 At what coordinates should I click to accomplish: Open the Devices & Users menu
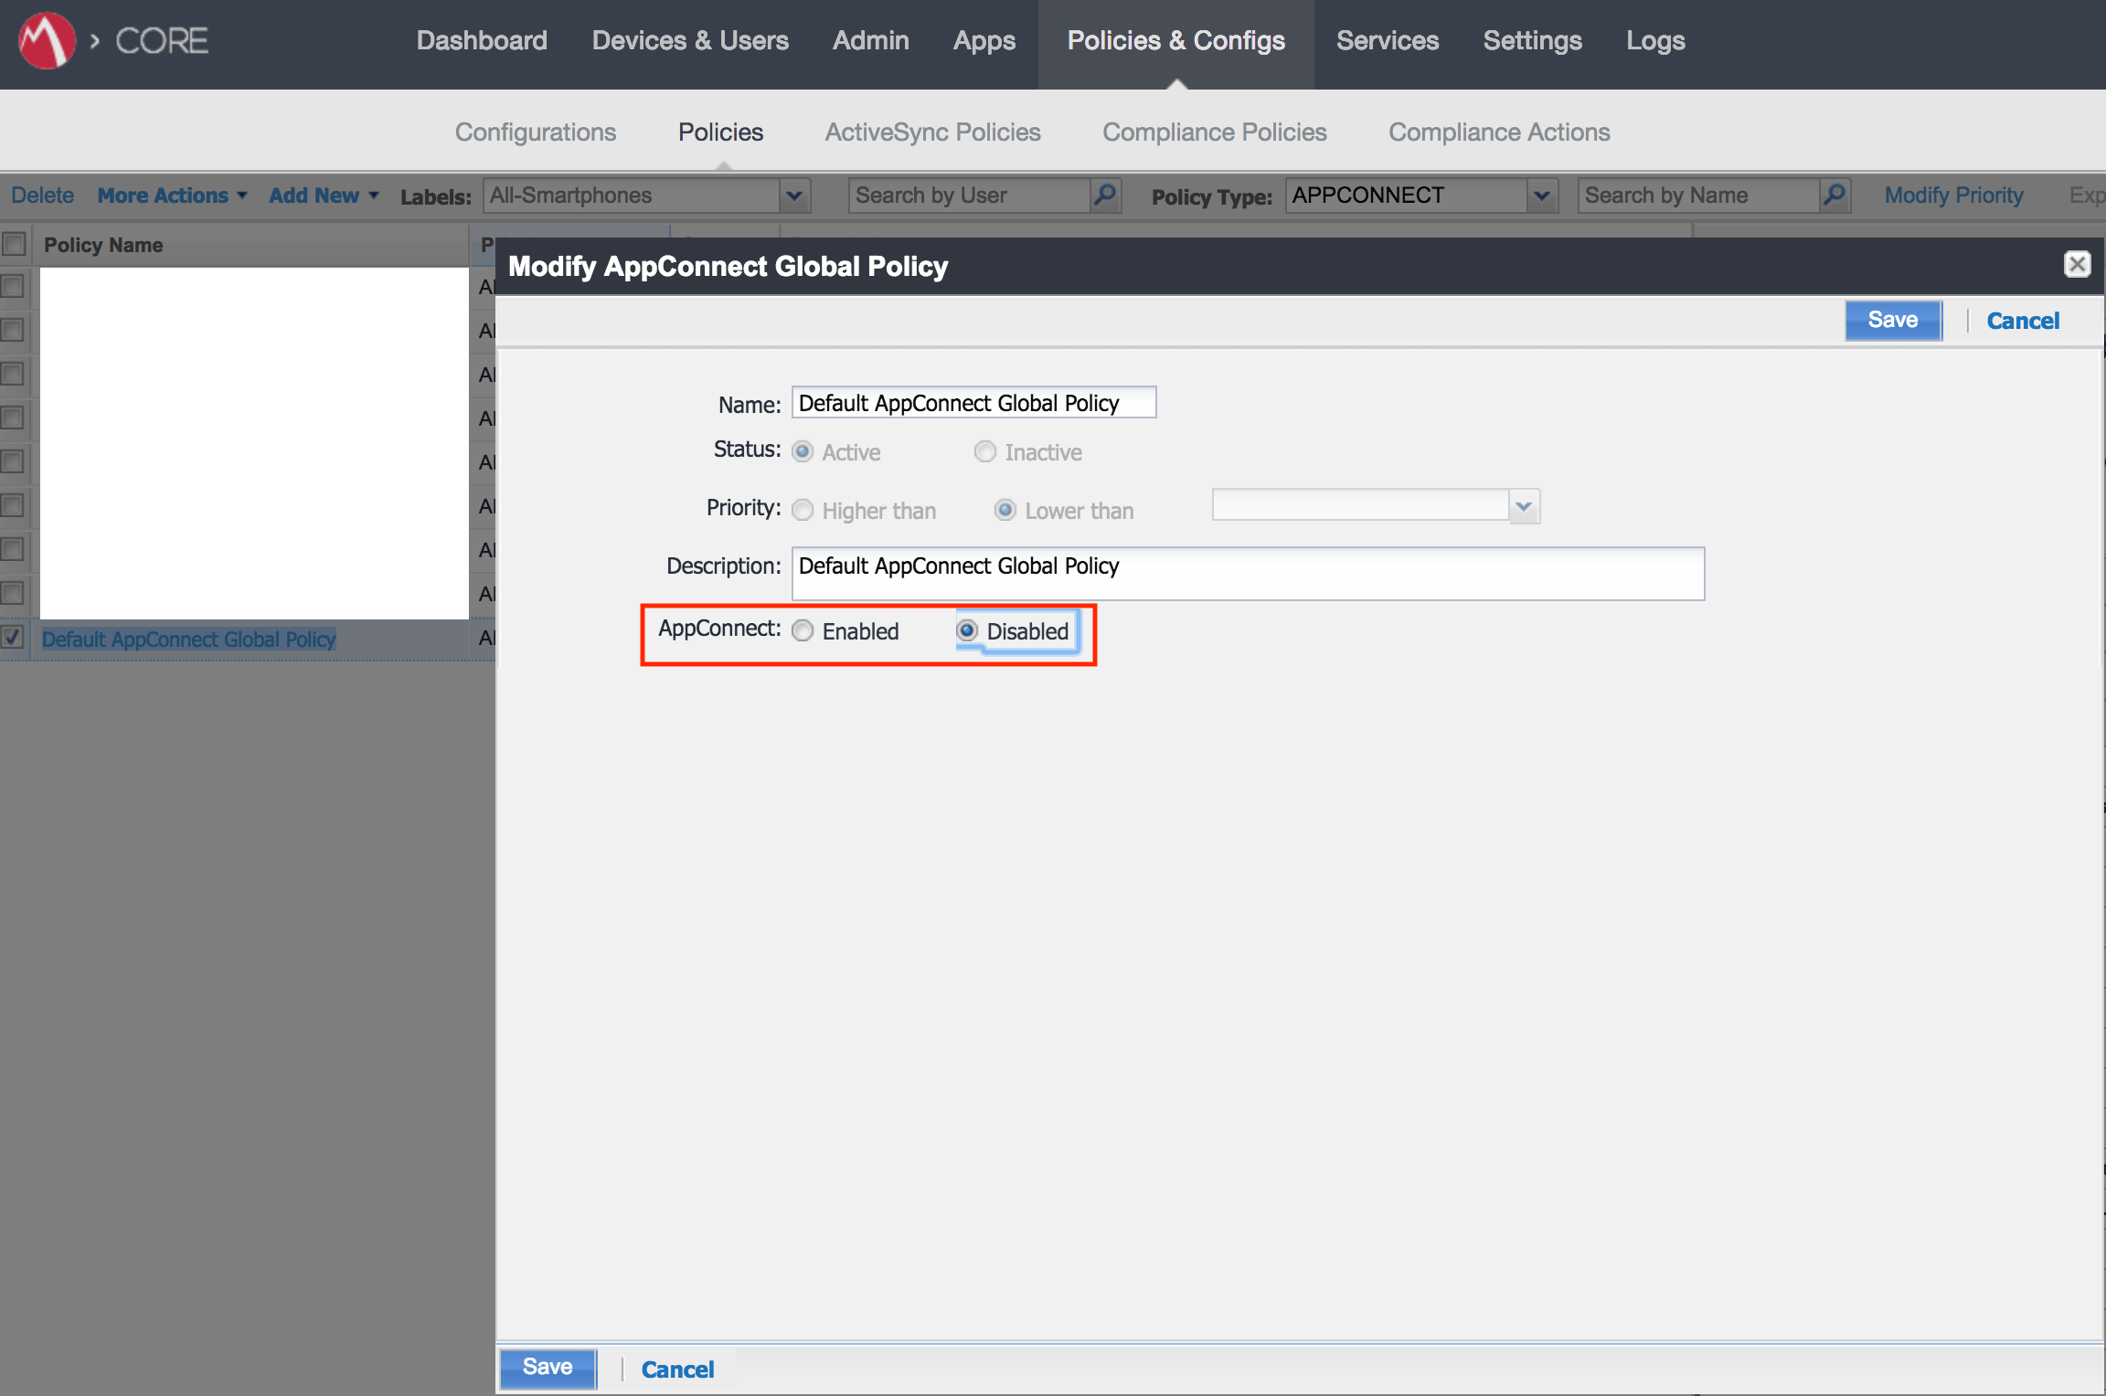(x=690, y=41)
